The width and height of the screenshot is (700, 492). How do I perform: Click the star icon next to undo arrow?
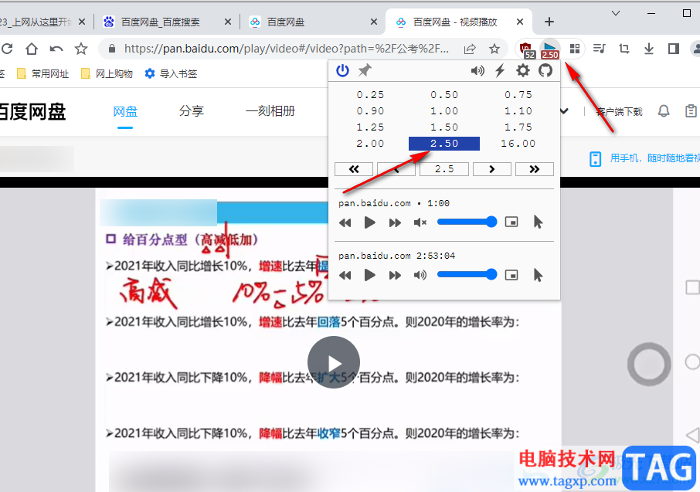tap(81, 48)
